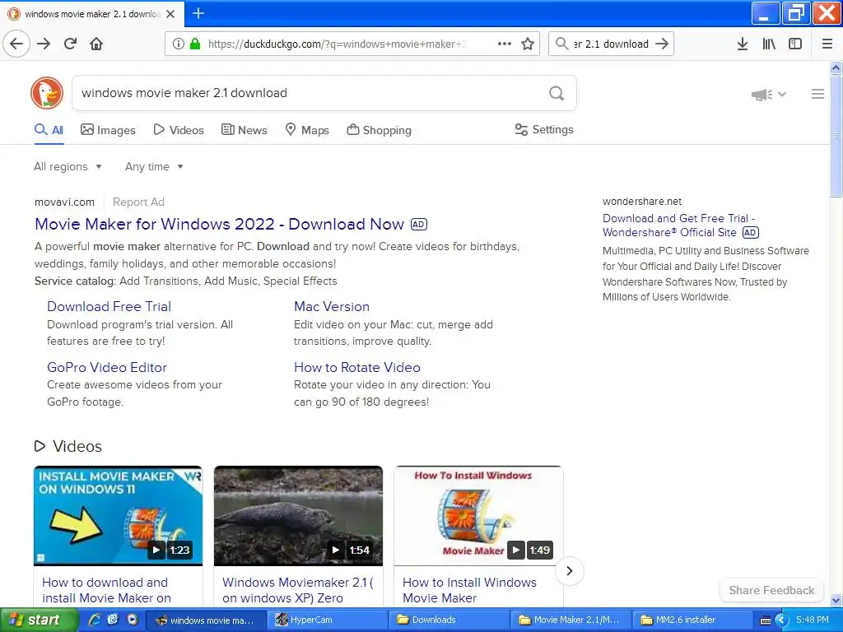Open the How to Rotate Video link
Viewport: 843px width, 632px height.
coord(357,367)
